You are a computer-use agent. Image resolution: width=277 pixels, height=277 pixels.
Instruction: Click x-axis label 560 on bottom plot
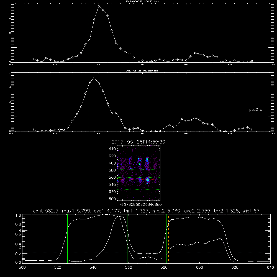pos(129,268)
